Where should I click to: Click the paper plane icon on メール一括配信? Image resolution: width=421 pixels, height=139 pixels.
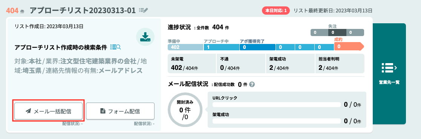(x=28, y=111)
